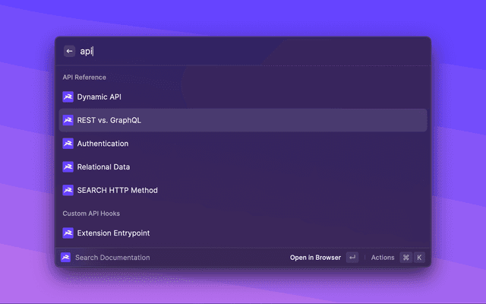Click the icon beside Authentication
This screenshot has height=304, width=486.
[68, 144]
